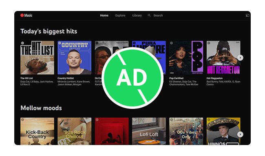Image resolution: width=265 pixels, height=156 pixels.
Task: Click Bad Bunny, Feid artists text
Action: tap(223, 83)
